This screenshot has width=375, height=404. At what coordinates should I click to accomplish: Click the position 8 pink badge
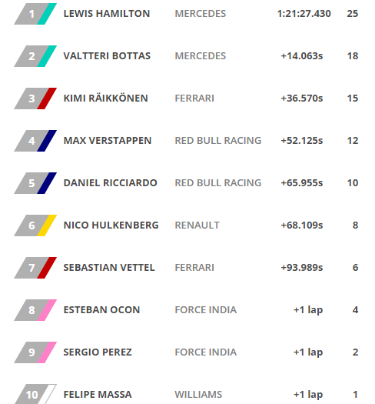35,310
